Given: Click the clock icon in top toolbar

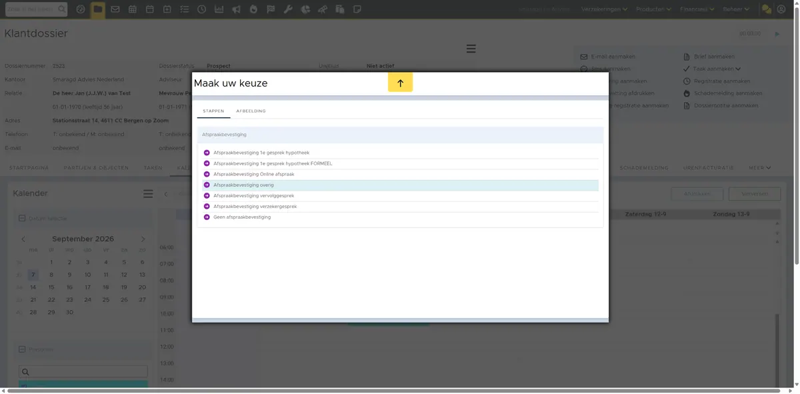Looking at the screenshot, I should 201,9.
